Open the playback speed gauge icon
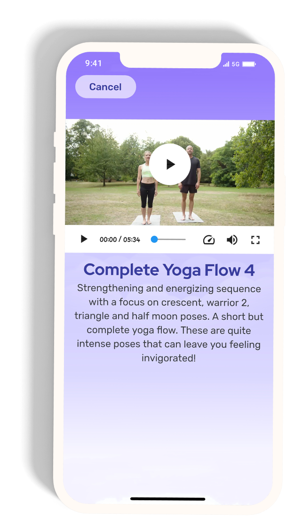The image size is (286, 528). click(x=208, y=240)
